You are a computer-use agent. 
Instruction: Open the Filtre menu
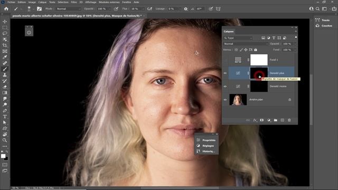(74, 2)
